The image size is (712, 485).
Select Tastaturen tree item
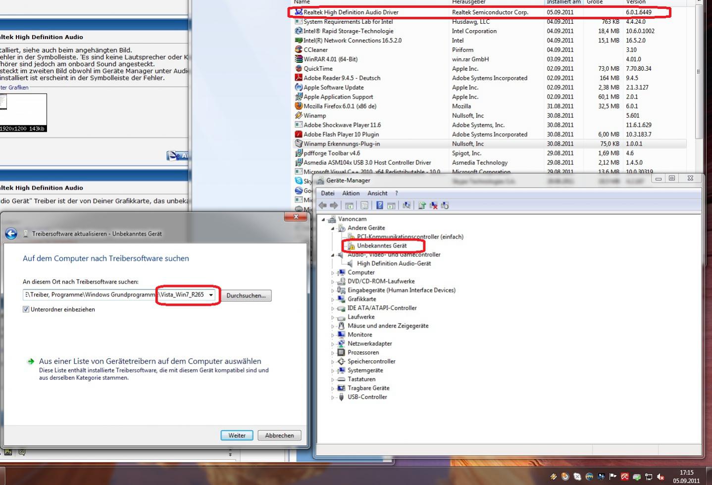(361, 380)
